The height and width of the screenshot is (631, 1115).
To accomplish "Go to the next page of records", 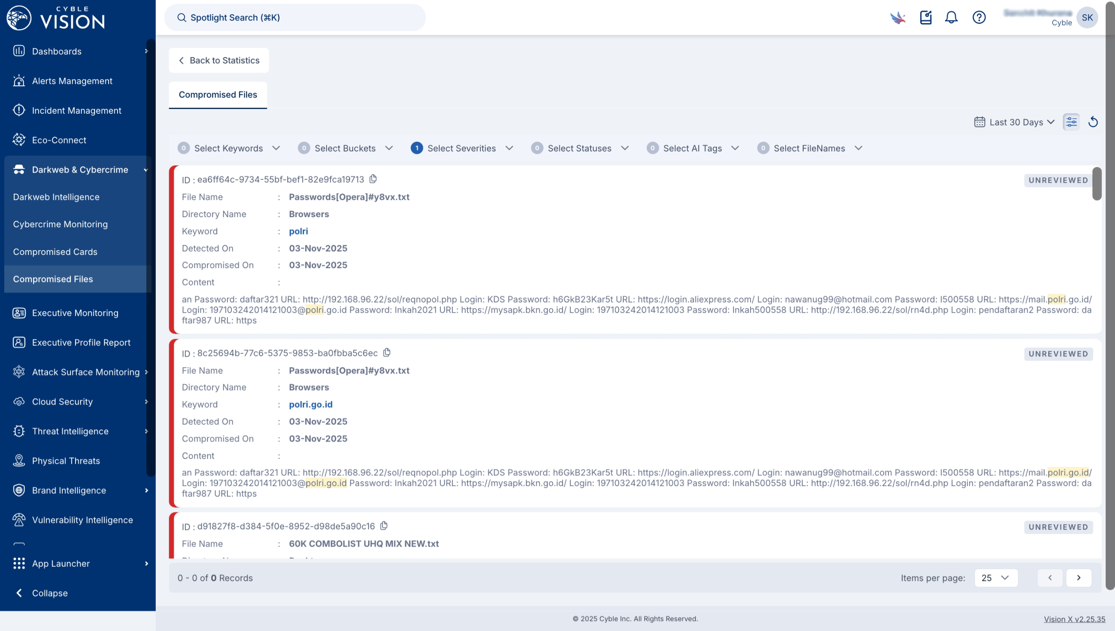I will click(1079, 578).
